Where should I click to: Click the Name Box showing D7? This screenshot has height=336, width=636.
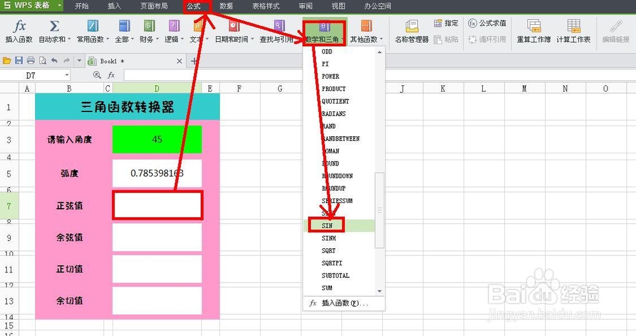click(31, 75)
